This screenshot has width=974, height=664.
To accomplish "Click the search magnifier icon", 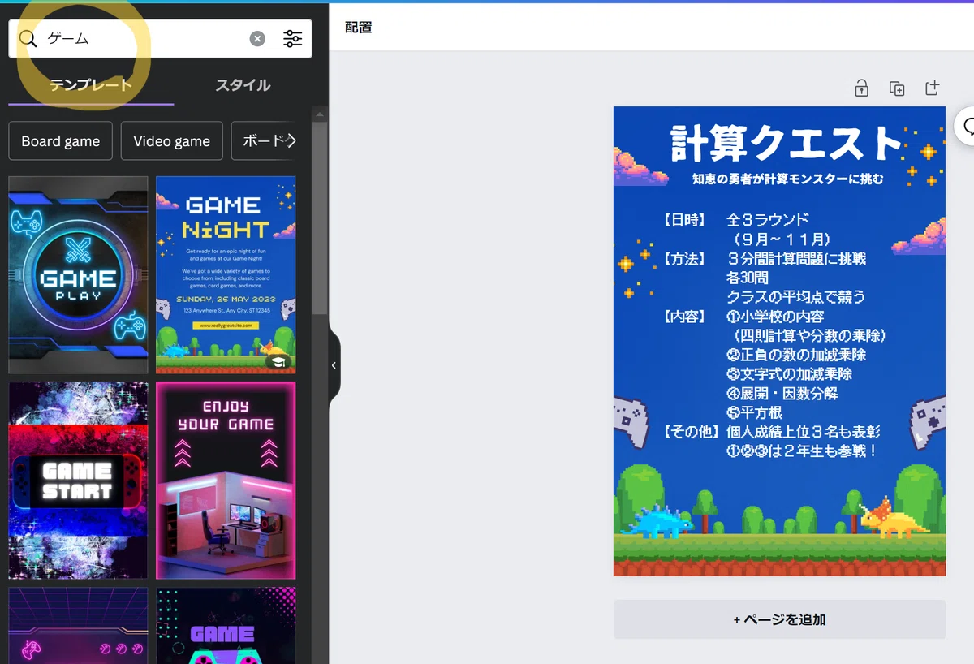I will (x=28, y=39).
